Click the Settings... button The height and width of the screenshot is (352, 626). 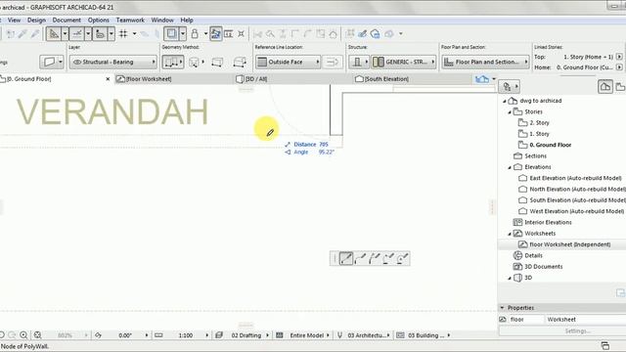pyautogui.click(x=577, y=331)
